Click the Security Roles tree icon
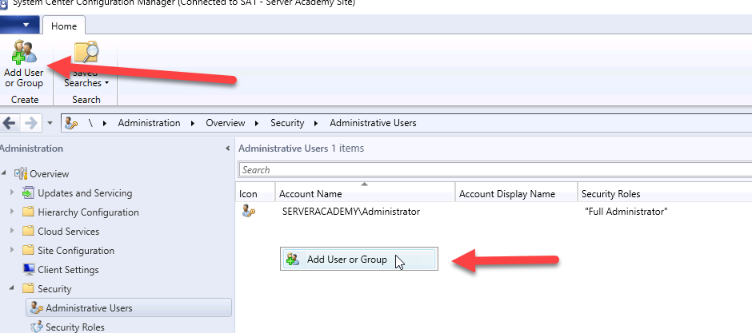Screen dimensions: 752x333 tap(37, 327)
